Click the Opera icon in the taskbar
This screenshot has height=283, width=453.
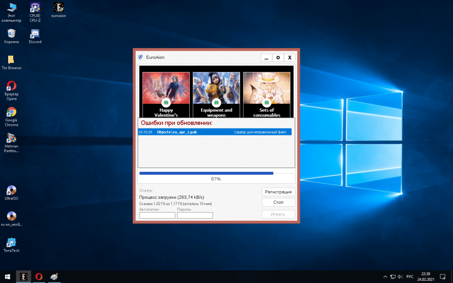tap(39, 276)
